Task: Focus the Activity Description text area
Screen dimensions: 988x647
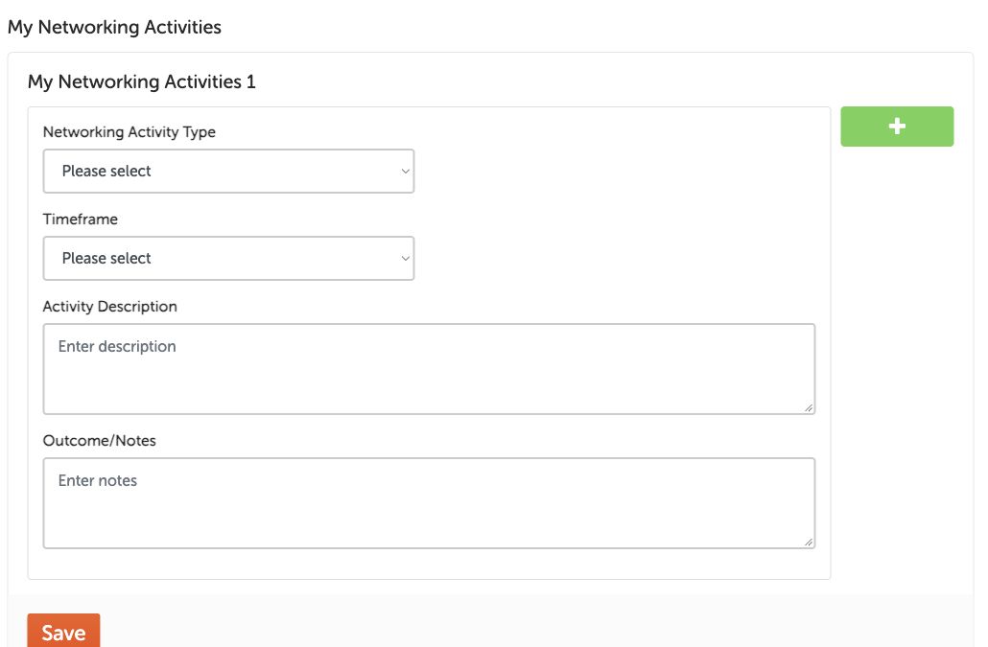Action: click(x=429, y=369)
